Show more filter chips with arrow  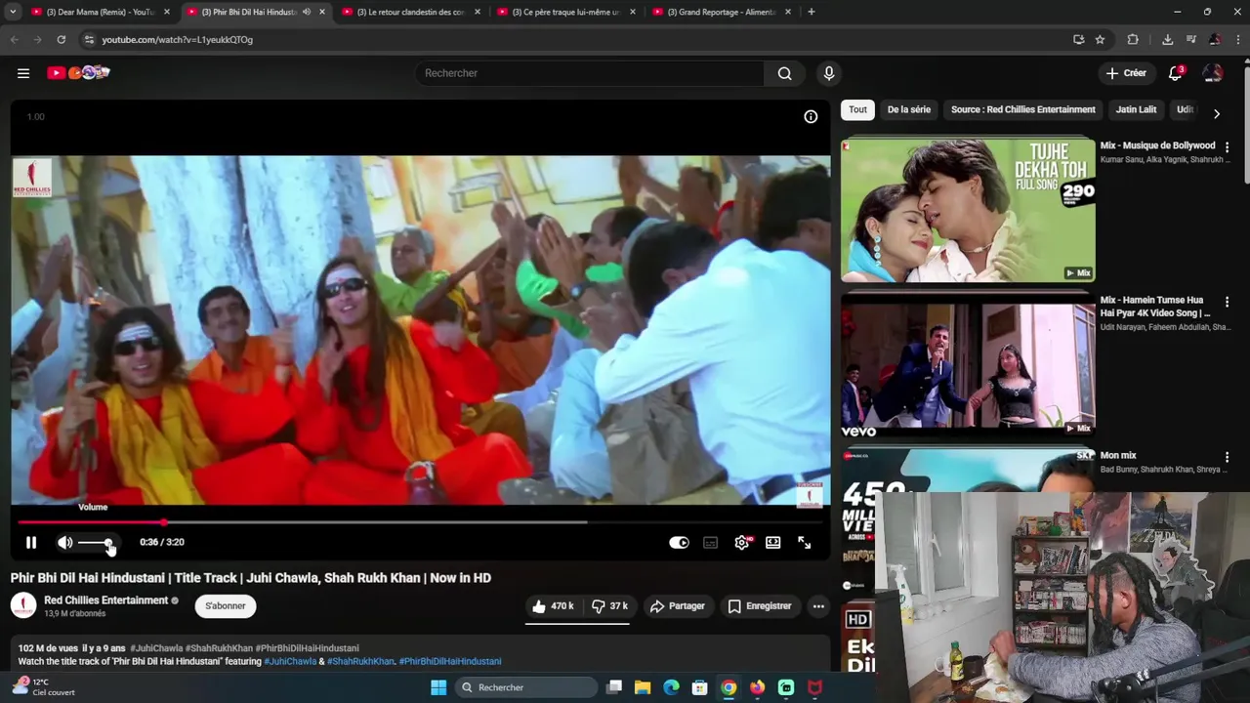pos(1217,113)
